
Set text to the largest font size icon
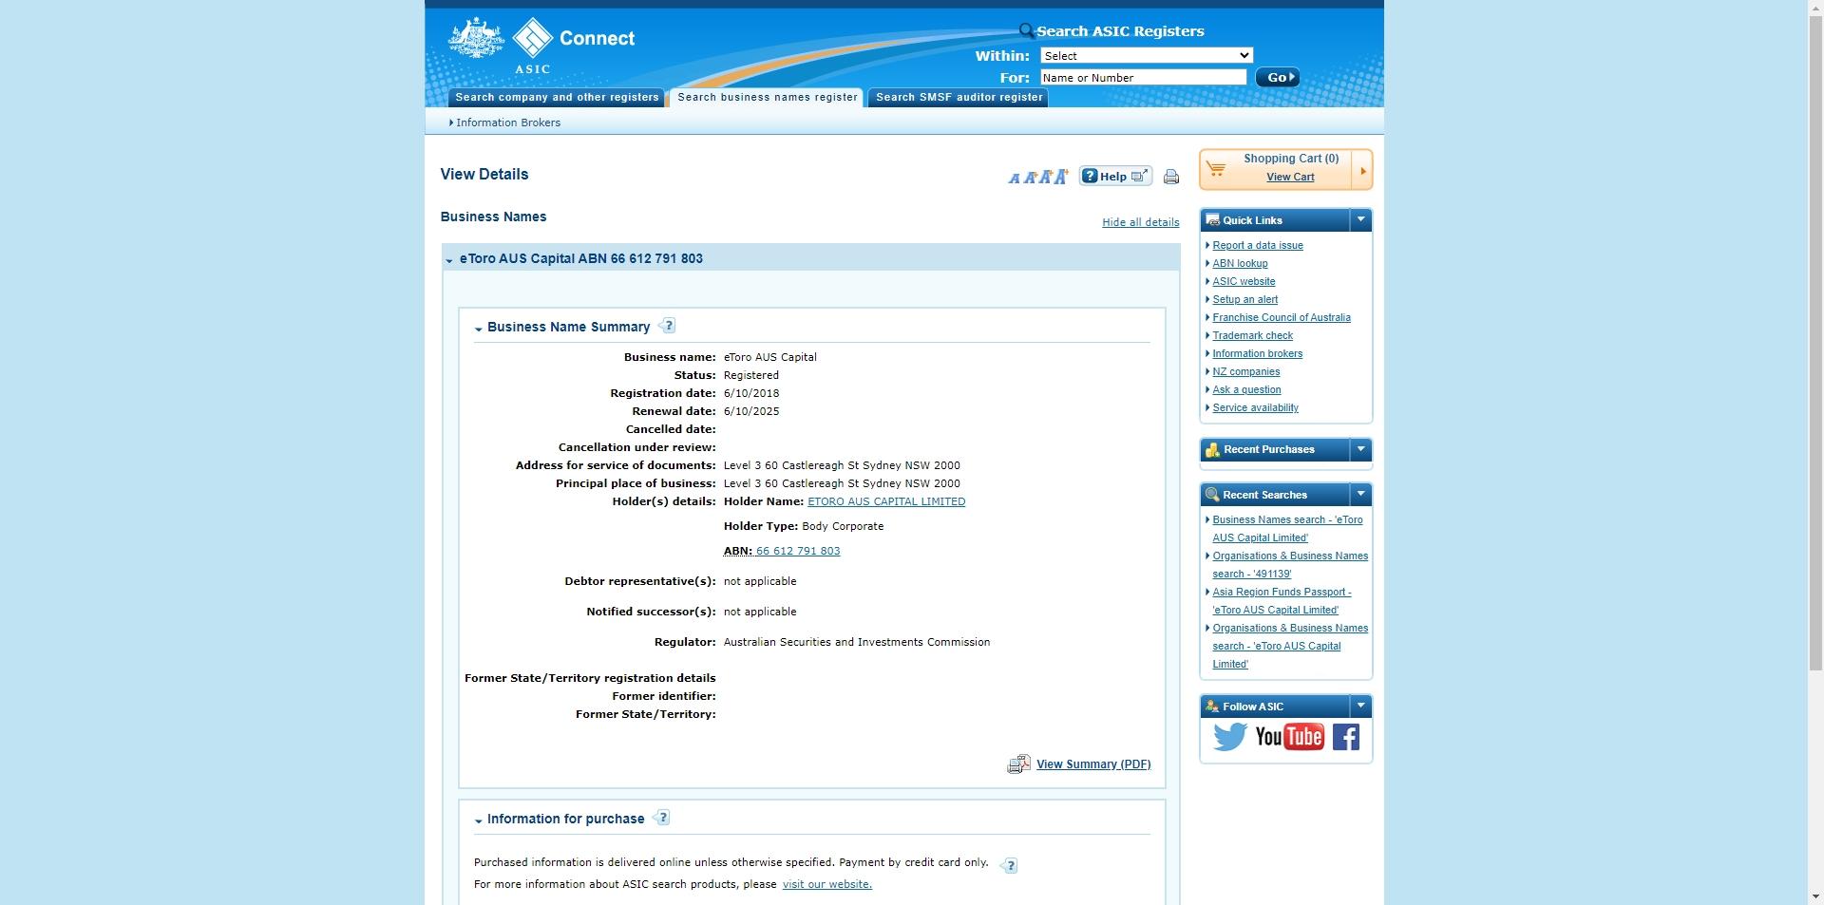1061,176
